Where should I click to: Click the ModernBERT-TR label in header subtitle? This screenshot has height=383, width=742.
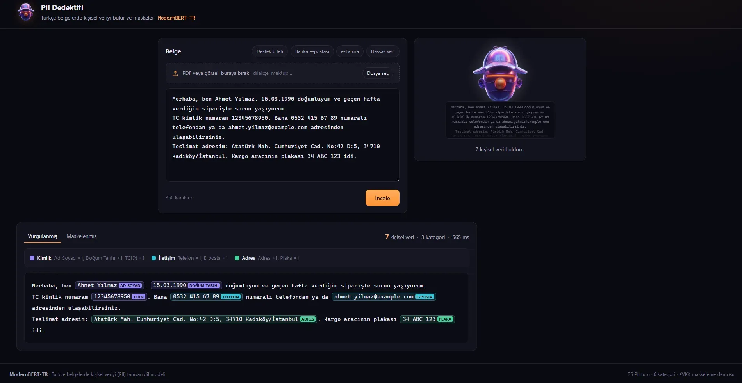[177, 18]
